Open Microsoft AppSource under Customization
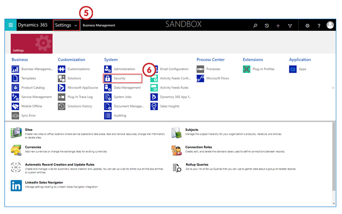Image resolution: width=342 pixels, height=214 pixels. pos(82,87)
